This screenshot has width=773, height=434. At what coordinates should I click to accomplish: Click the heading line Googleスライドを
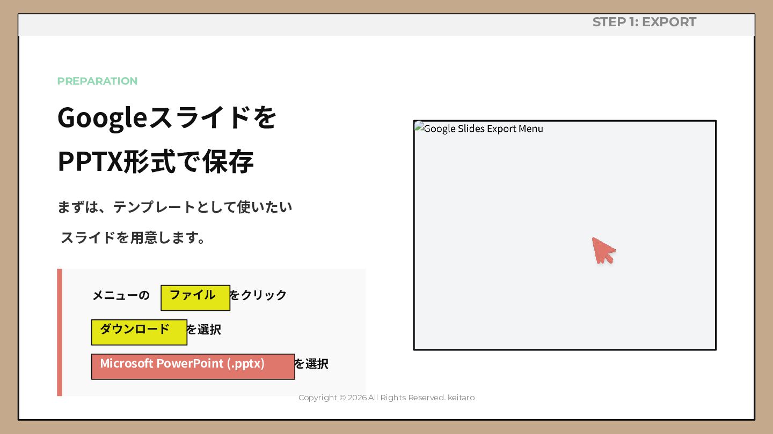167,117
